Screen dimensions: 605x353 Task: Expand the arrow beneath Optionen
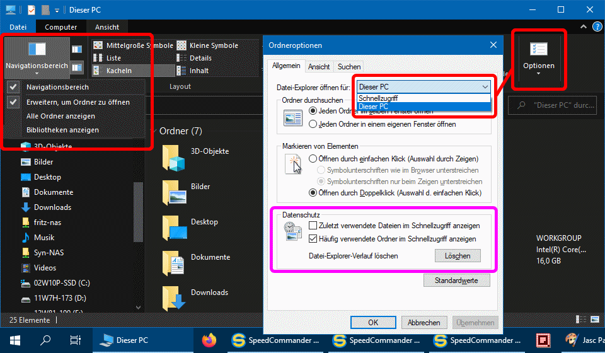(538, 74)
